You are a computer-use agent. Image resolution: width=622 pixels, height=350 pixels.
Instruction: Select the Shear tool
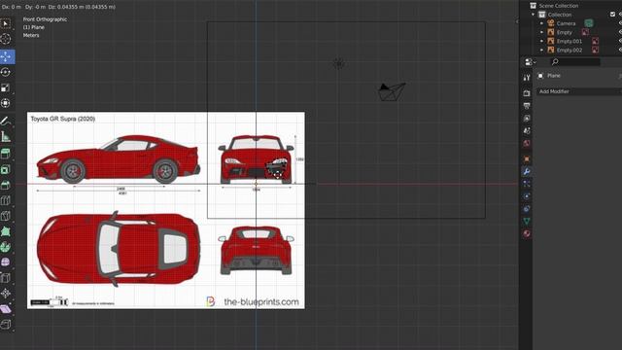point(6,309)
